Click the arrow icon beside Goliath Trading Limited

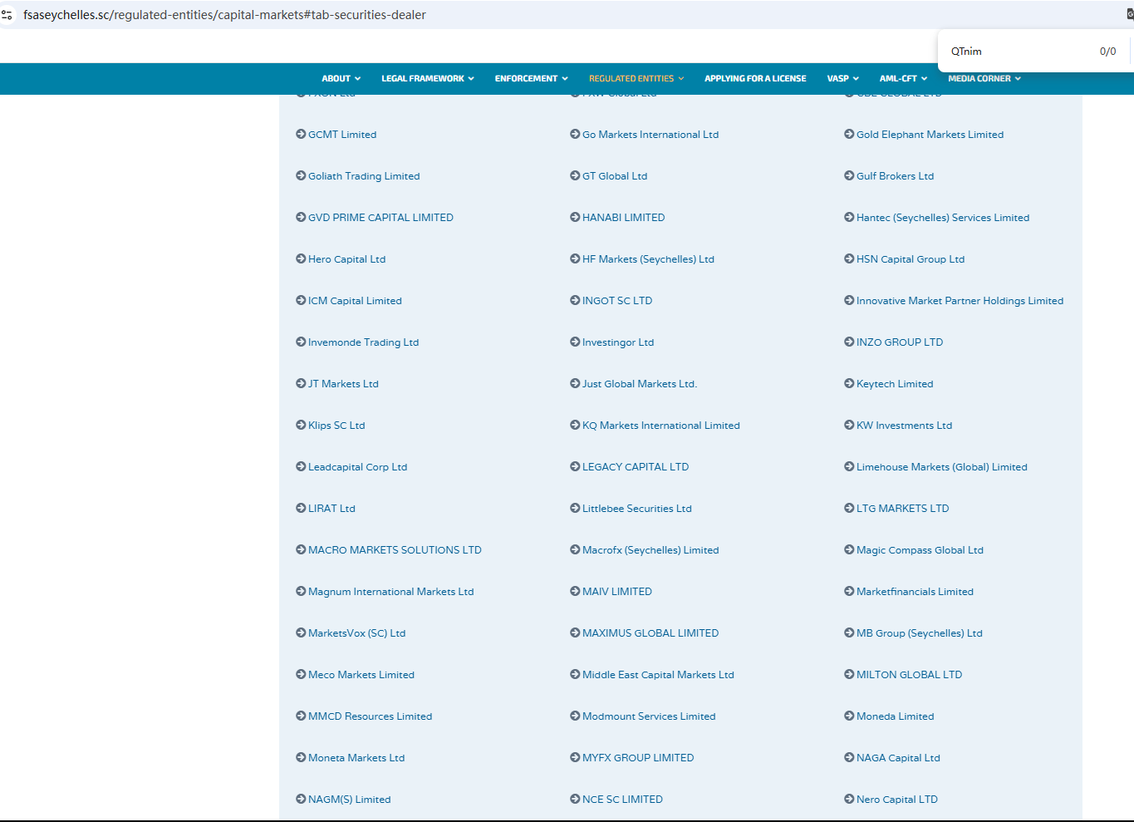[x=301, y=175]
